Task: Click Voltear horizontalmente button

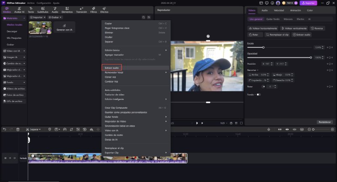Action: click(263, 29)
